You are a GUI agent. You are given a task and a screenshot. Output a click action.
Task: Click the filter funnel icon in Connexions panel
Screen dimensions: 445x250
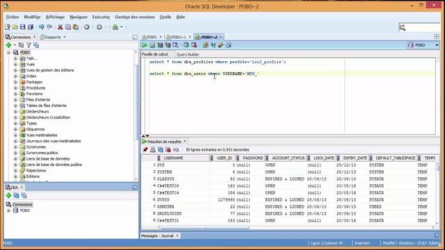pyautogui.click(x=29, y=45)
